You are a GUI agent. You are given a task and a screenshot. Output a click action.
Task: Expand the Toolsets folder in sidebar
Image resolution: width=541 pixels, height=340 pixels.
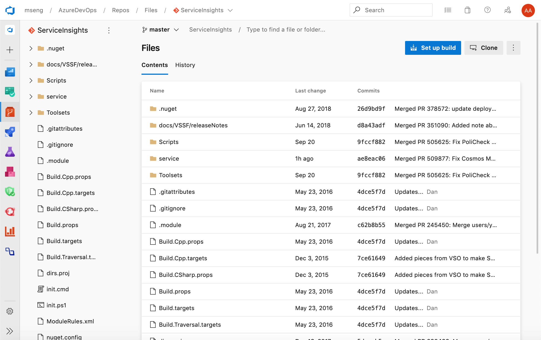[31, 112]
